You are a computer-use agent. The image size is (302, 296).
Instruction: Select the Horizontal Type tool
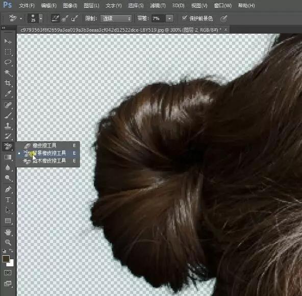pyautogui.click(x=8, y=200)
